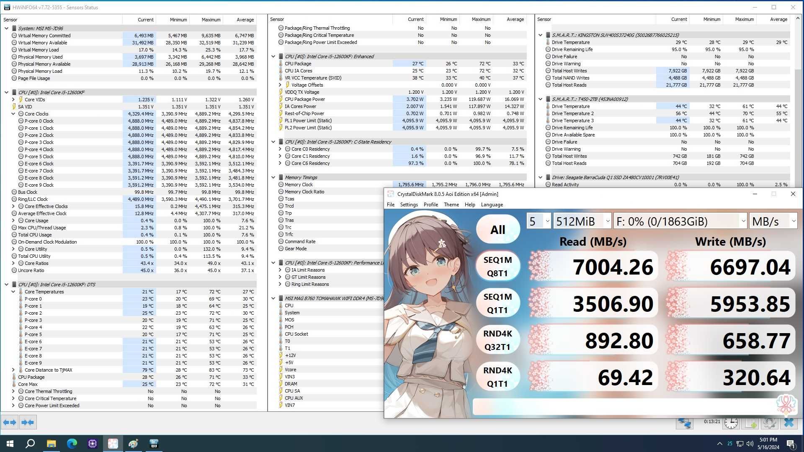This screenshot has height=452, width=804.
Task: Open the Profile menu in CrystalDiskMark
Action: pyautogui.click(x=431, y=205)
